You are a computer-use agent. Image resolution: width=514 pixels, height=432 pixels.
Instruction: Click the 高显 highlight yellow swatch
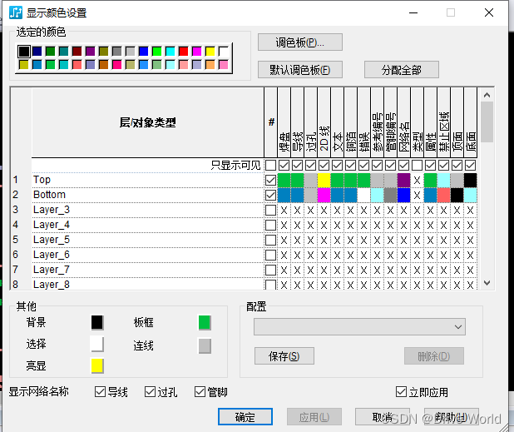click(x=97, y=365)
